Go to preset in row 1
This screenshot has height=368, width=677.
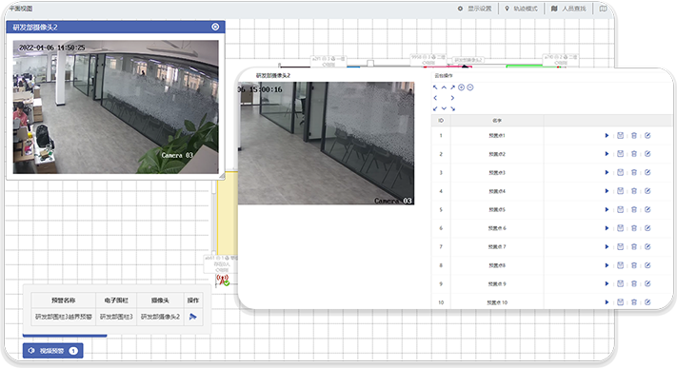tap(607, 135)
